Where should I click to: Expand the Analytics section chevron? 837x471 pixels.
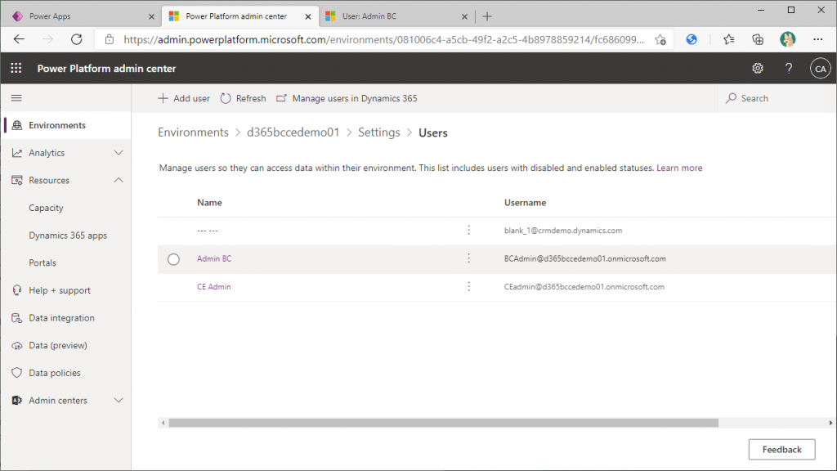(119, 153)
